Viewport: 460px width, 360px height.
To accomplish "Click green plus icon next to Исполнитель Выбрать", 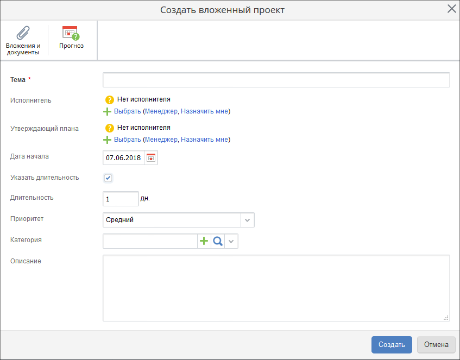I will (x=108, y=111).
